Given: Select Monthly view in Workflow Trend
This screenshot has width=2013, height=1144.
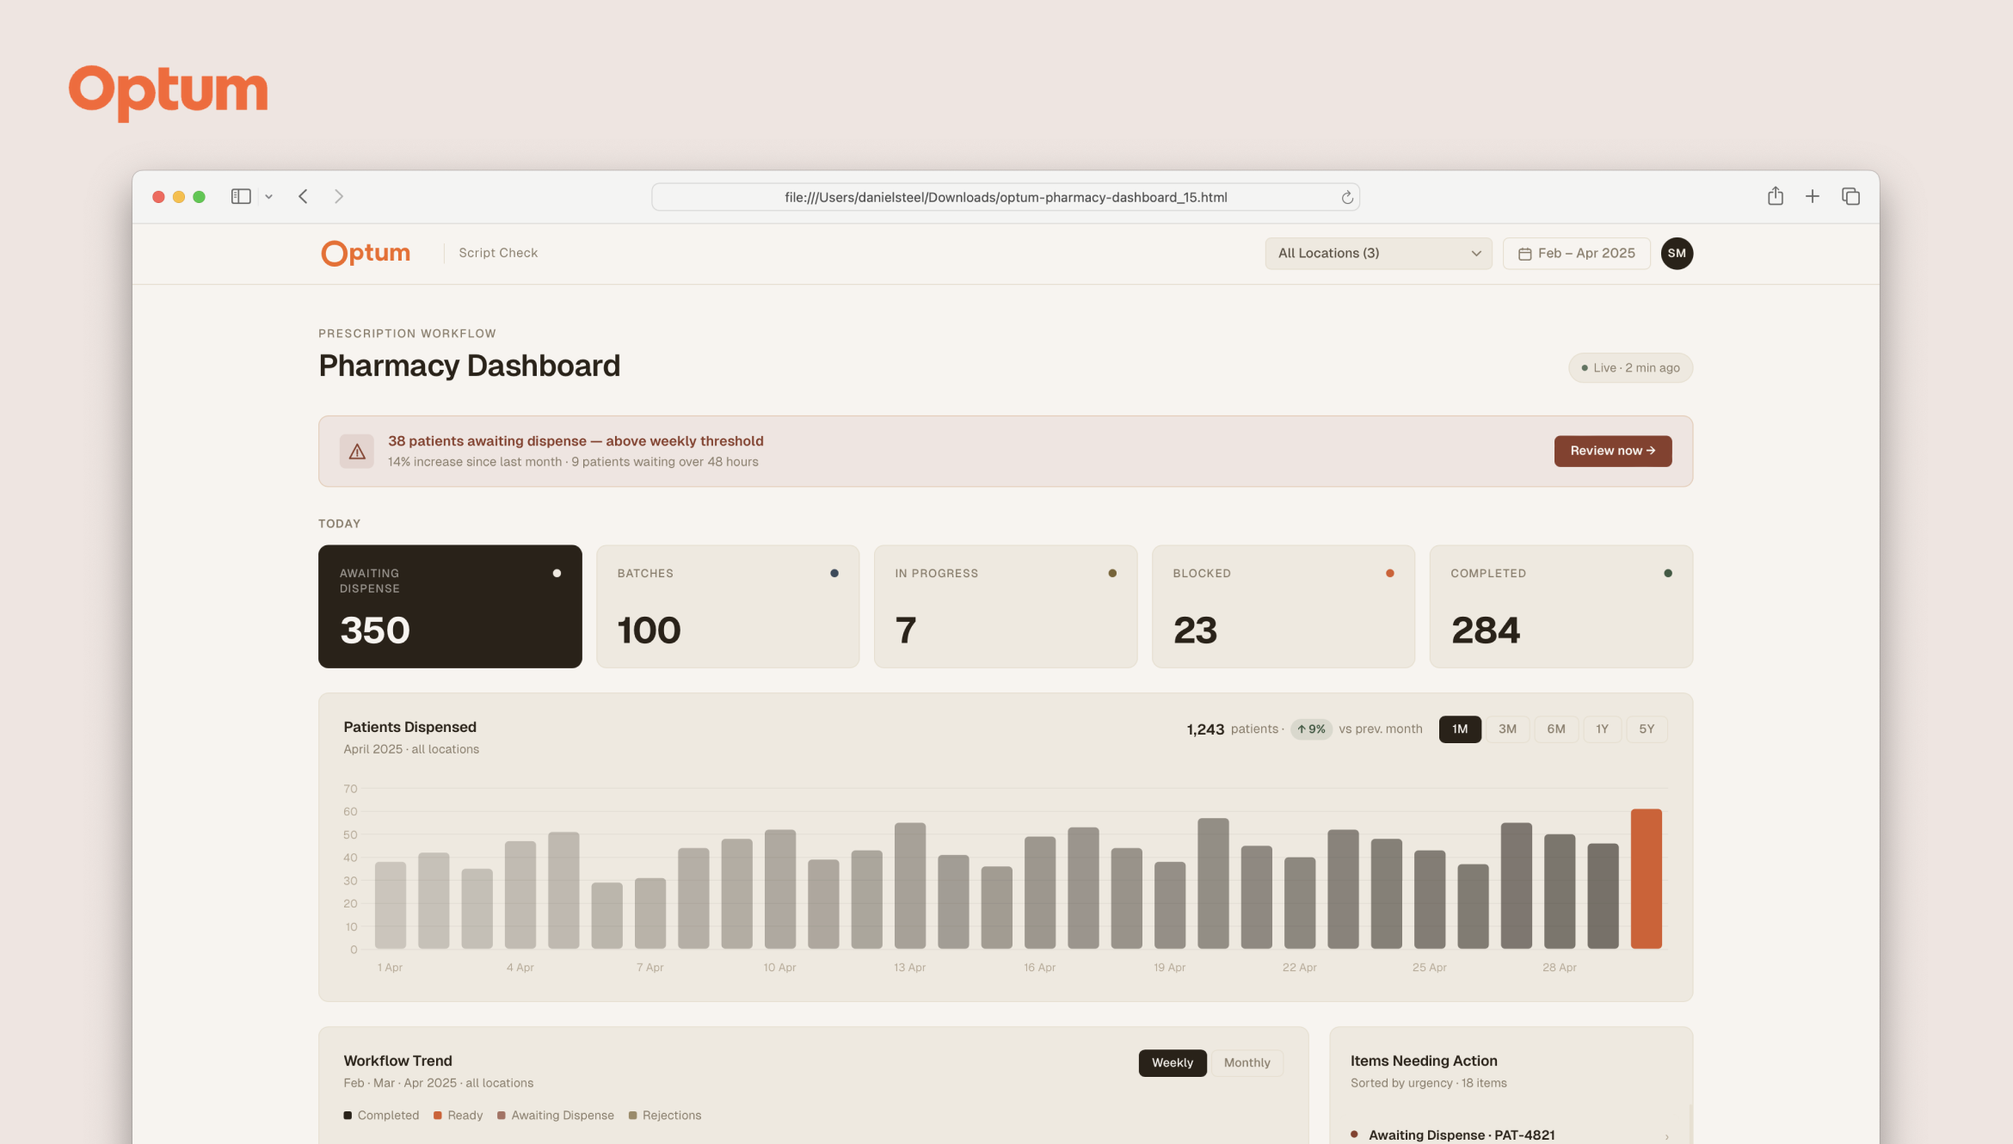Looking at the screenshot, I should tap(1247, 1062).
